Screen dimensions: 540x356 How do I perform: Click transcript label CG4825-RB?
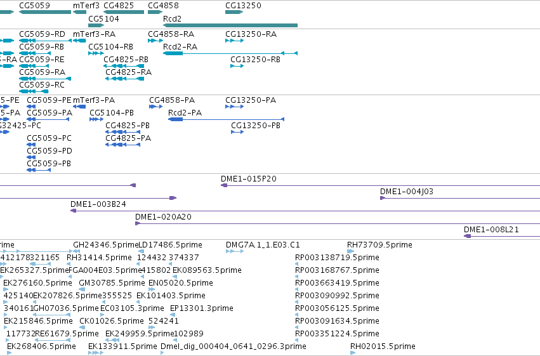coord(126,60)
